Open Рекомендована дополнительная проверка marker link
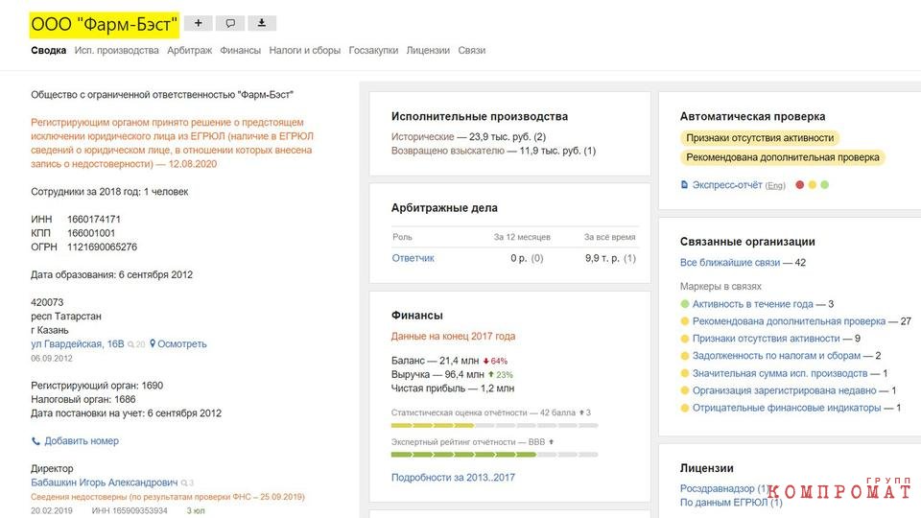This screenshot has height=518, width=921. pyautogui.click(x=789, y=321)
